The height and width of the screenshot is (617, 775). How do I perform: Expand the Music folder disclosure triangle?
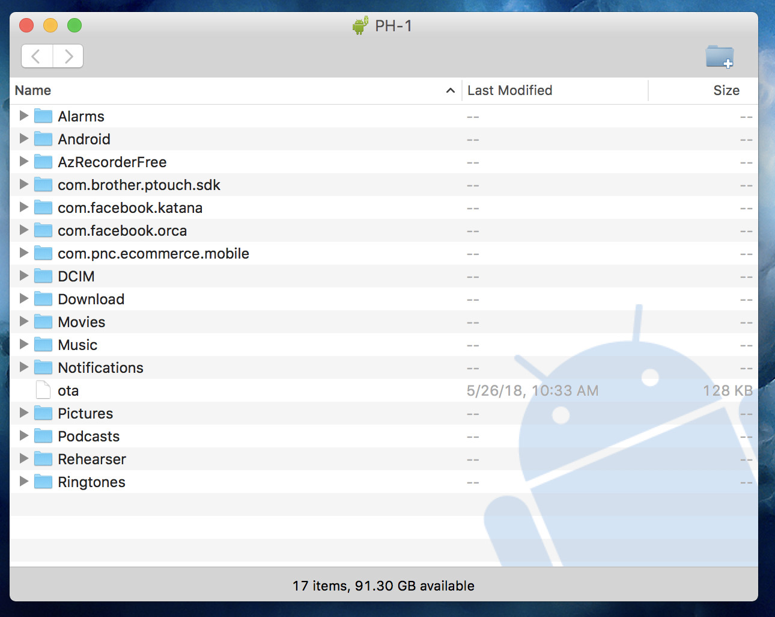(24, 344)
